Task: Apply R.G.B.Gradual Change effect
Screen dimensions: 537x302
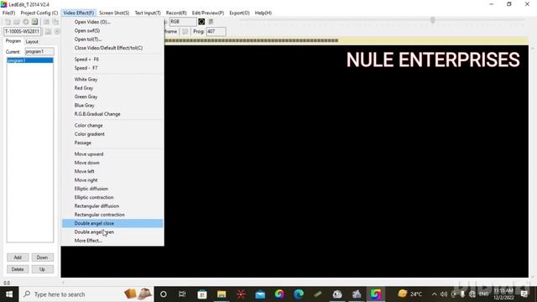Action: [x=112, y=114]
